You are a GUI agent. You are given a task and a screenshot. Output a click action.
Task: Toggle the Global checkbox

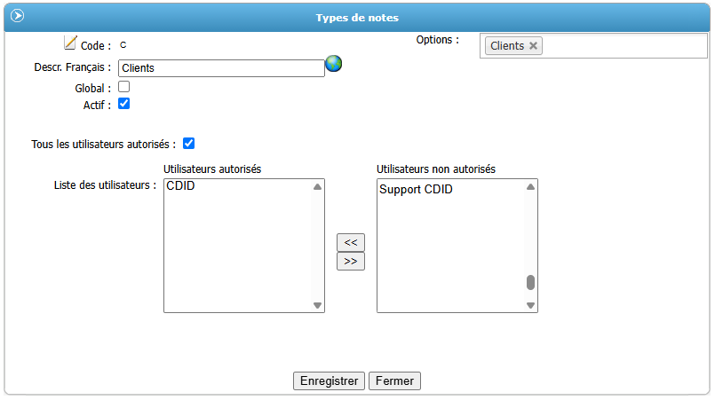pos(124,87)
